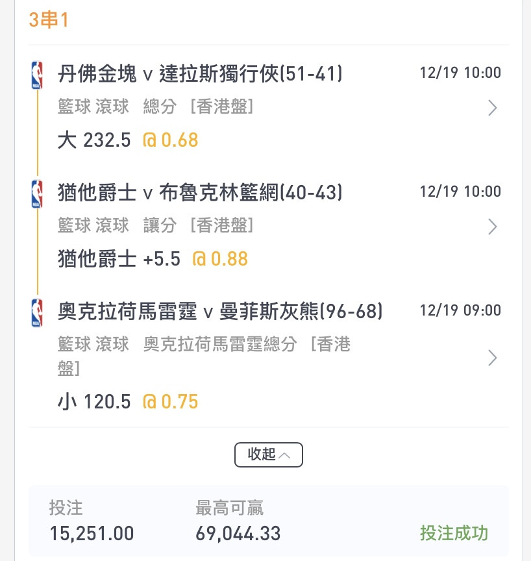Select 猶他爵士 v 布魯克林籃網 match title

[x=200, y=192]
